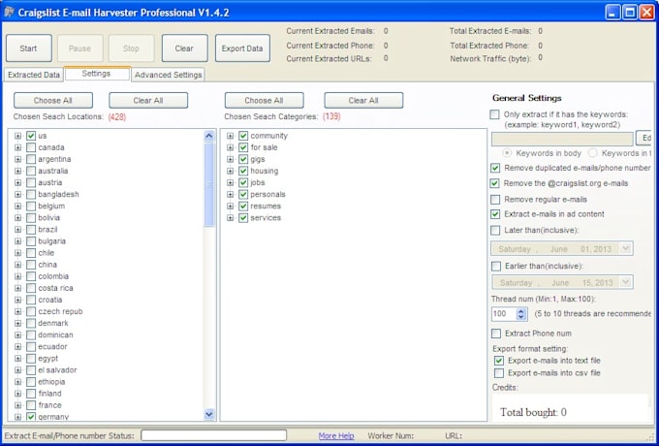Expand the for sale category node
Screen dimensions: 659x446
point(230,147)
